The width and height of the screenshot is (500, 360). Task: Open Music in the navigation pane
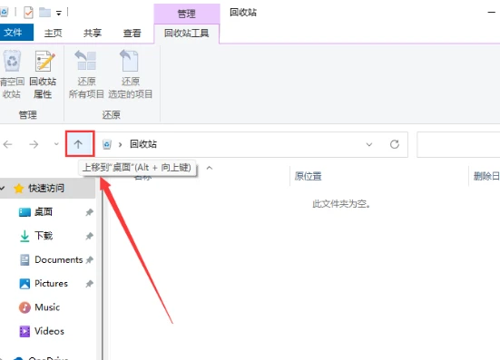47,307
